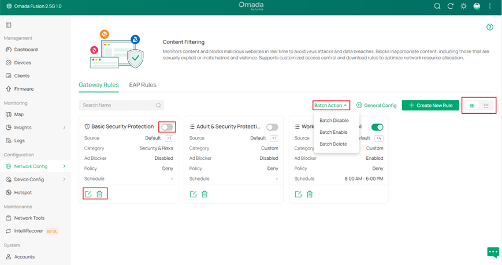This screenshot has width=502, height=265.
Task: Click the Hotspot sidebar icon
Action: click(9, 192)
